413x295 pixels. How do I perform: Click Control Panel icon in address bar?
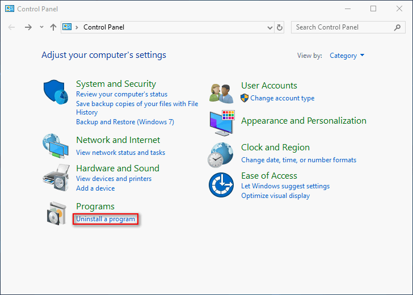(67, 27)
